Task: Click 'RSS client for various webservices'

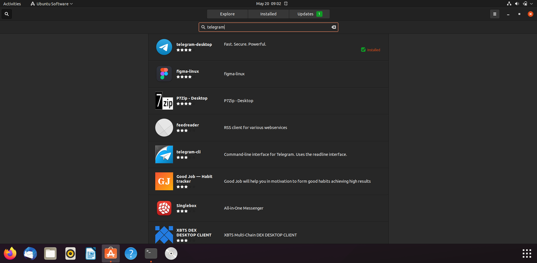Action: tap(255, 127)
